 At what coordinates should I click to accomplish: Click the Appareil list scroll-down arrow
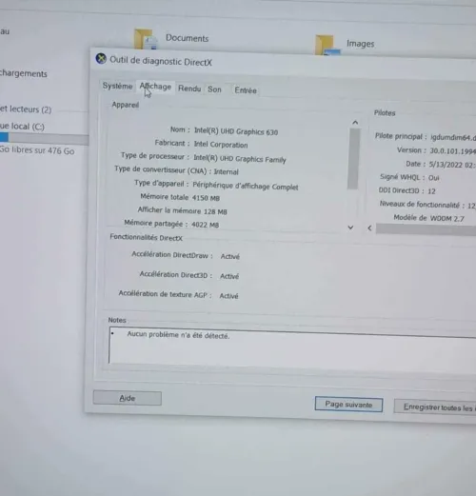(x=350, y=228)
